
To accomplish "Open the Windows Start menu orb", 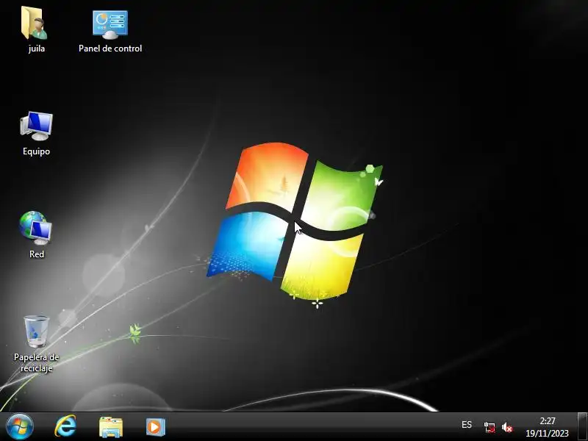I will (20, 427).
